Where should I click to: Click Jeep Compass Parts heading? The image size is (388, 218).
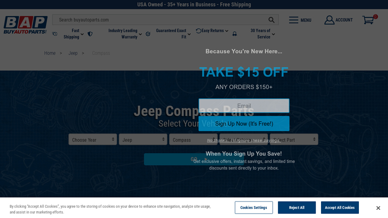[194, 111]
